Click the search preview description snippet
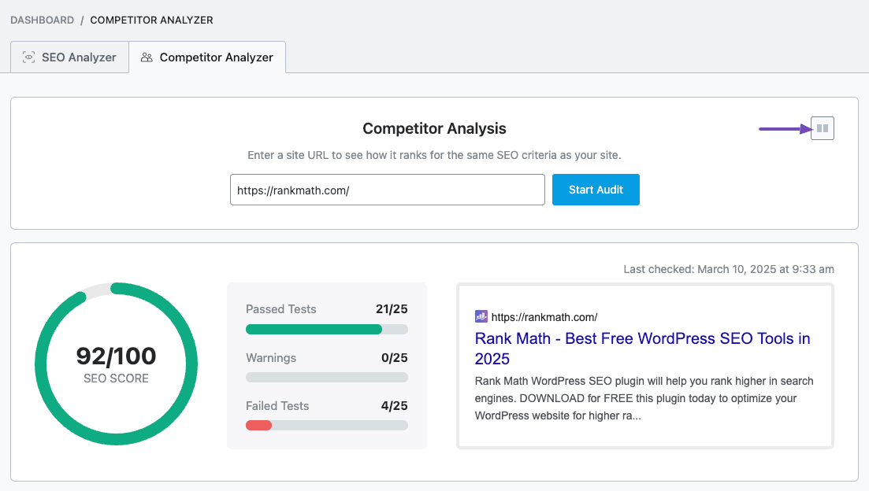Viewport: 869px width, 491px height. pos(644,398)
